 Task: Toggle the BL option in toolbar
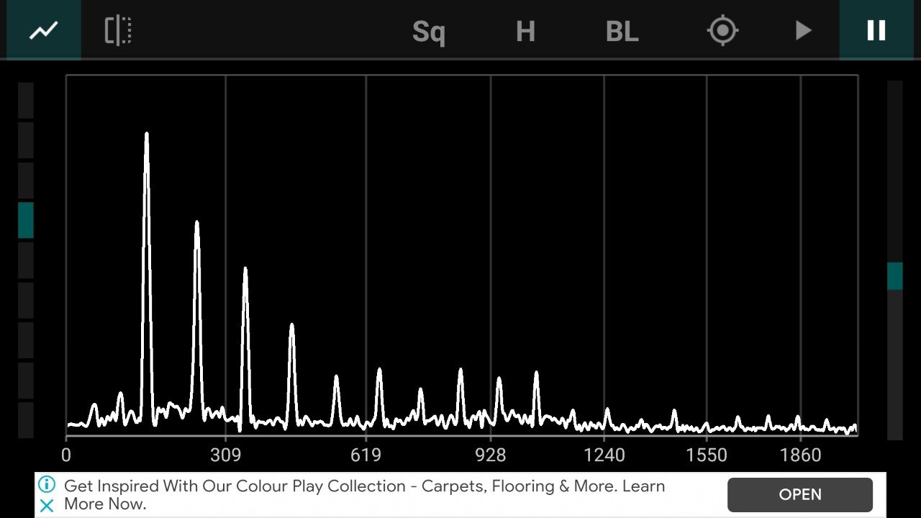click(x=622, y=32)
